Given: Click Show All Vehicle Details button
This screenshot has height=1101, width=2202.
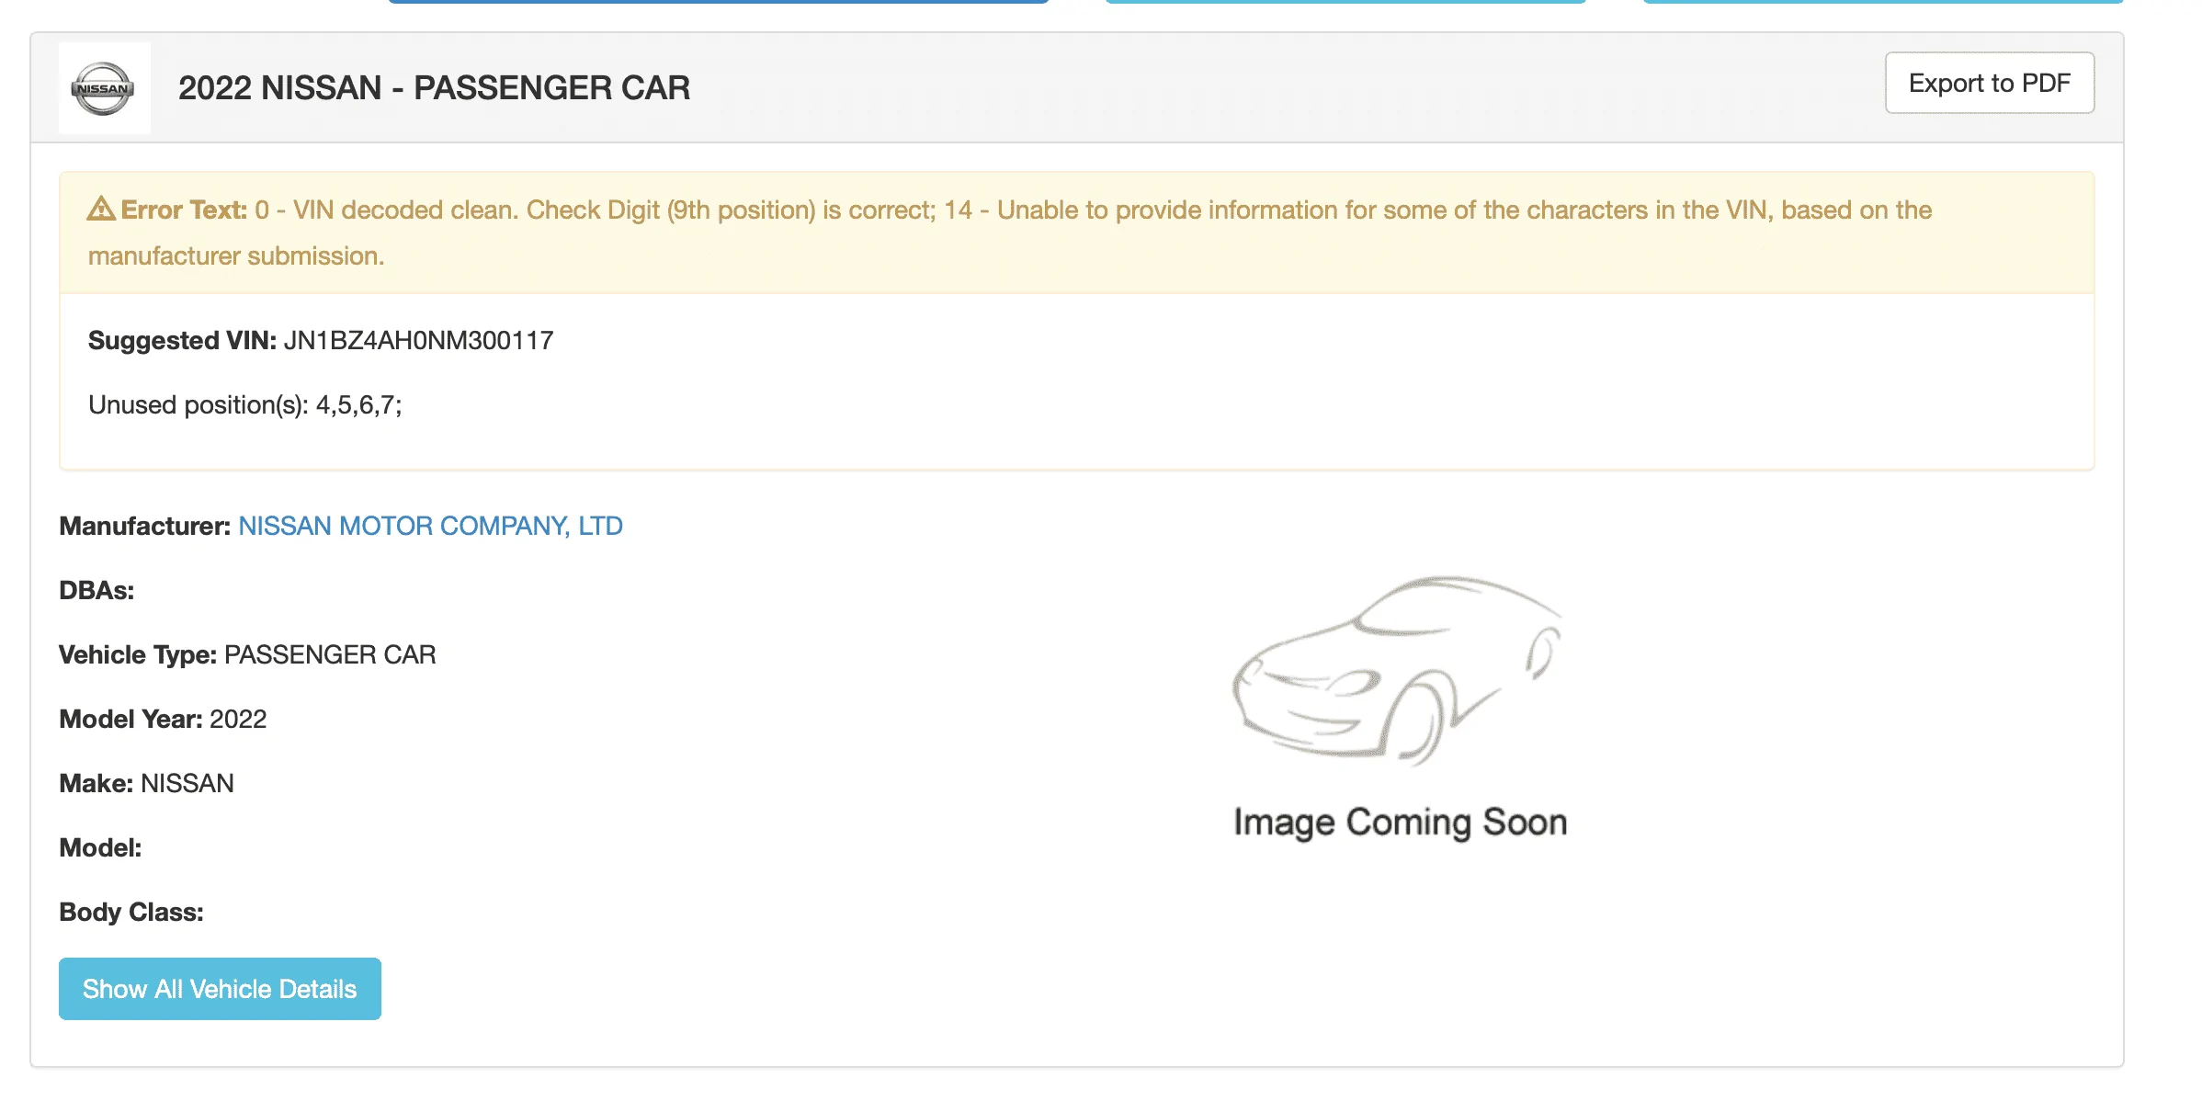Looking at the screenshot, I should click(220, 989).
